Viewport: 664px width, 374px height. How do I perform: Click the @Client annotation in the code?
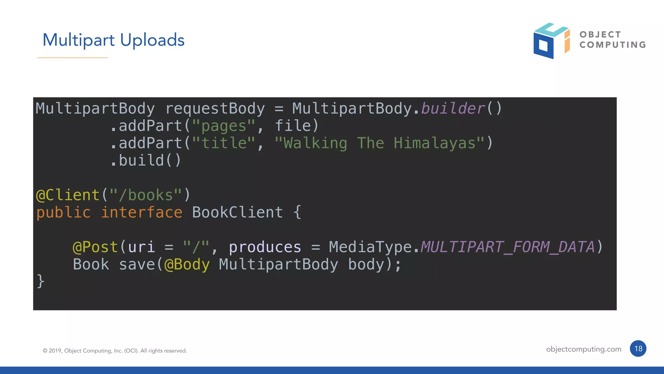67,195
